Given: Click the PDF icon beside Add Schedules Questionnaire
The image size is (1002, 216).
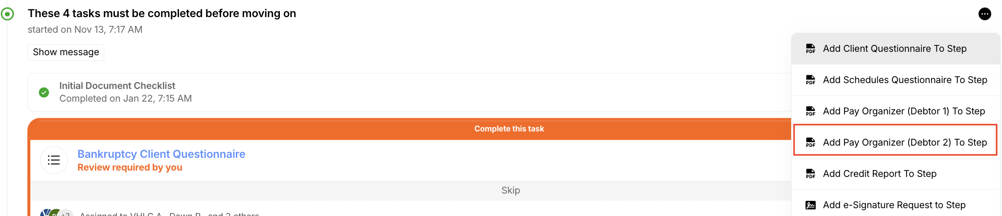Looking at the screenshot, I should coord(811,80).
